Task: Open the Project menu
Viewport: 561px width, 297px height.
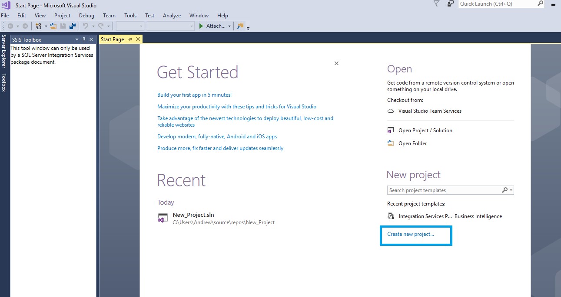Action: 62,15
